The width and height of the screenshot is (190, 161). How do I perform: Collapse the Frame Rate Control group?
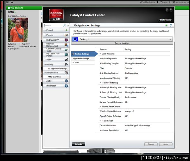(x=100, y=106)
